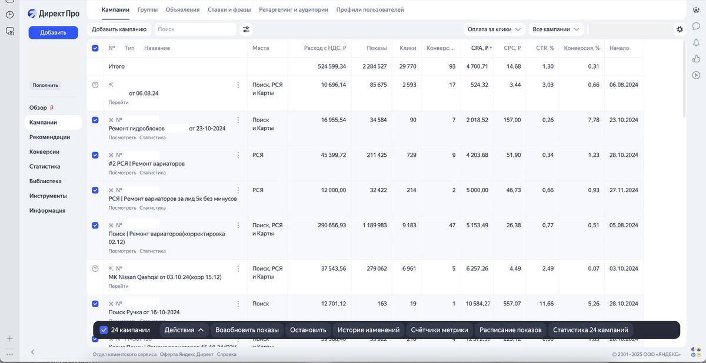Click Возобновить показы in action bar
The width and height of the screenshot is (706, 363).
[x=247, y=330]
